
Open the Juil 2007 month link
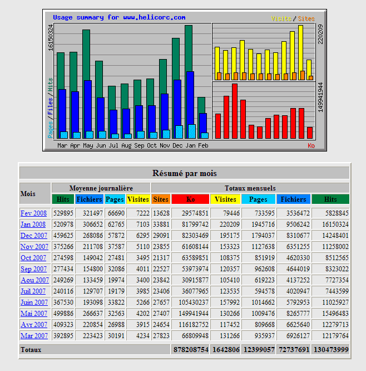click(33, 291)
